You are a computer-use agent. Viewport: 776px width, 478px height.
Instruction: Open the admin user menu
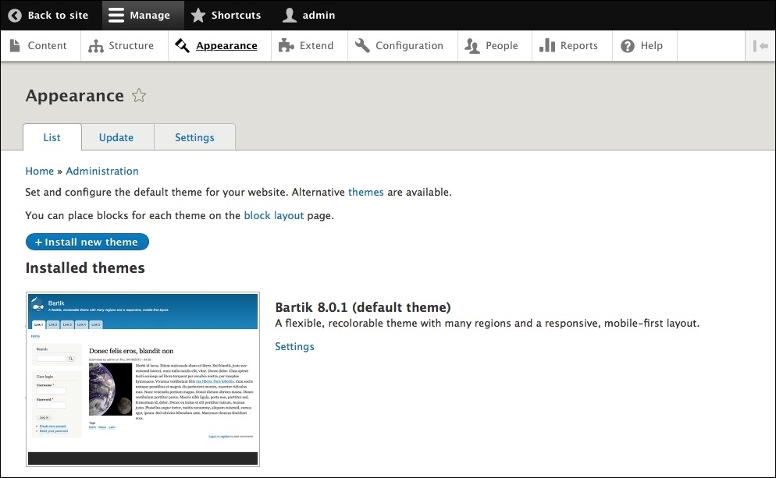[308, 16]
